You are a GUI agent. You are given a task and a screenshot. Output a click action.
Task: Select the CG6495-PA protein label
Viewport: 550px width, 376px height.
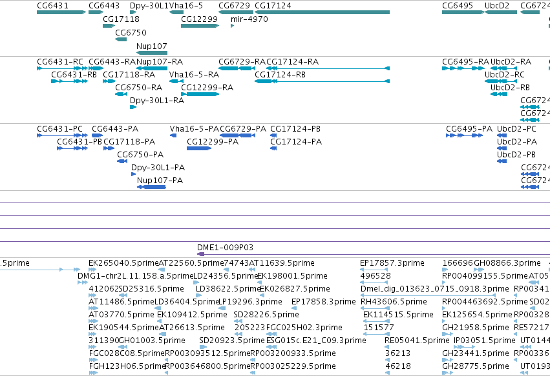tap(469, 129)
